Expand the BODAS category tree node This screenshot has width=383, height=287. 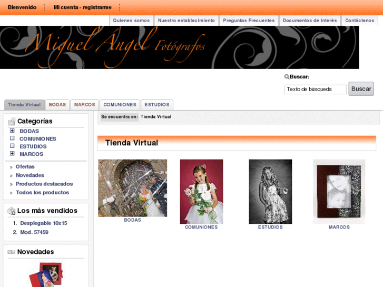coord(12,131)
